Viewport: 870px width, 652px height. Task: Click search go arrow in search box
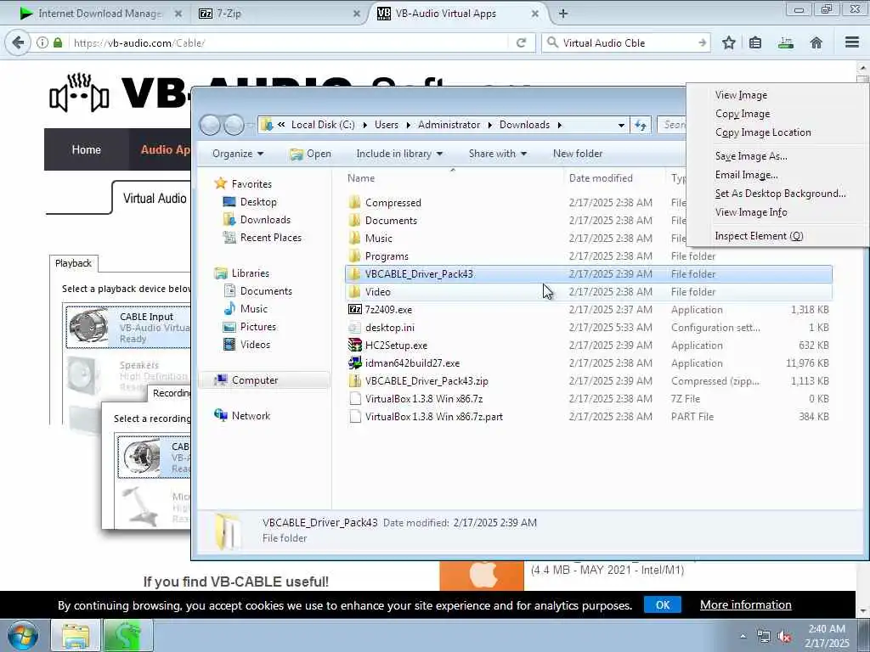pos(702,42)
